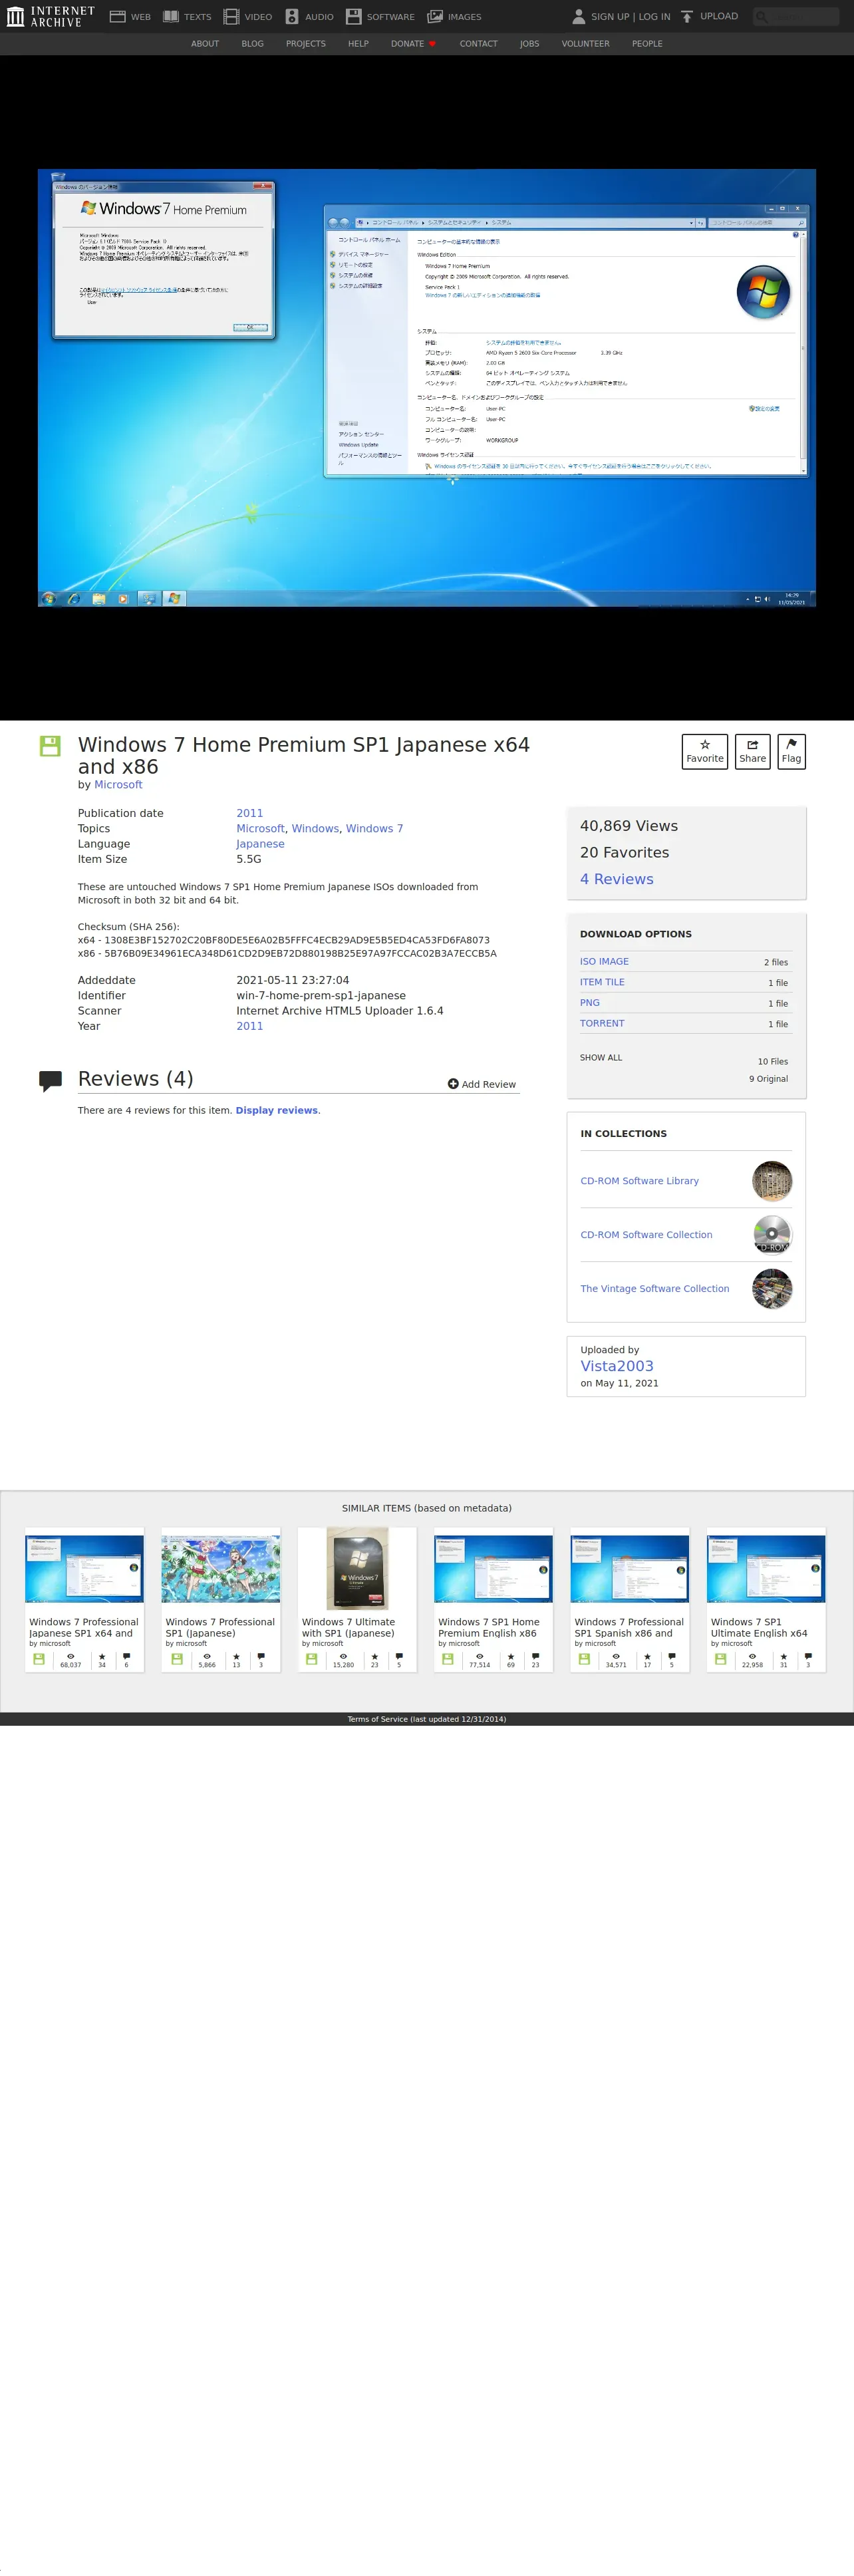The image size is (854, 2576).
Task: Open the Web section icon
Action: pos(117,16)
